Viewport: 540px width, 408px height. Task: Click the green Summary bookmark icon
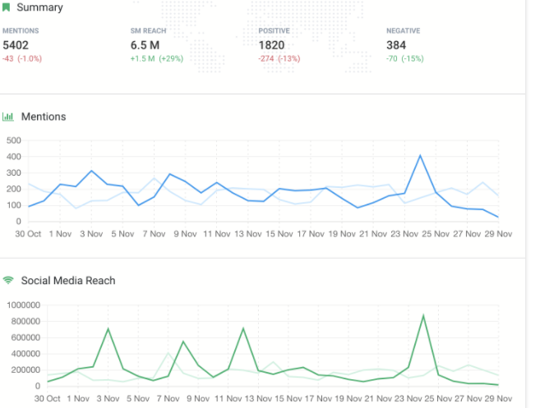(x=7, y=7)
